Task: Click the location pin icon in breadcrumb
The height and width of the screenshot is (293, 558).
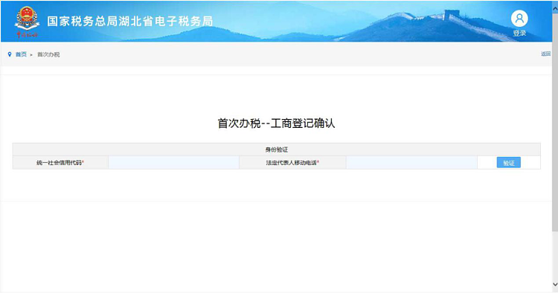Action: (10, 54)
